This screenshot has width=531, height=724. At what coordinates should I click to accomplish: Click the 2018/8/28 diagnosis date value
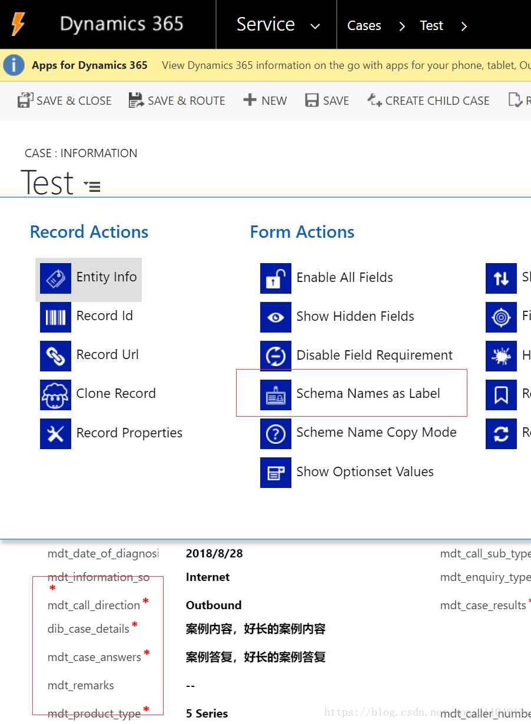[x=214, y=553]
